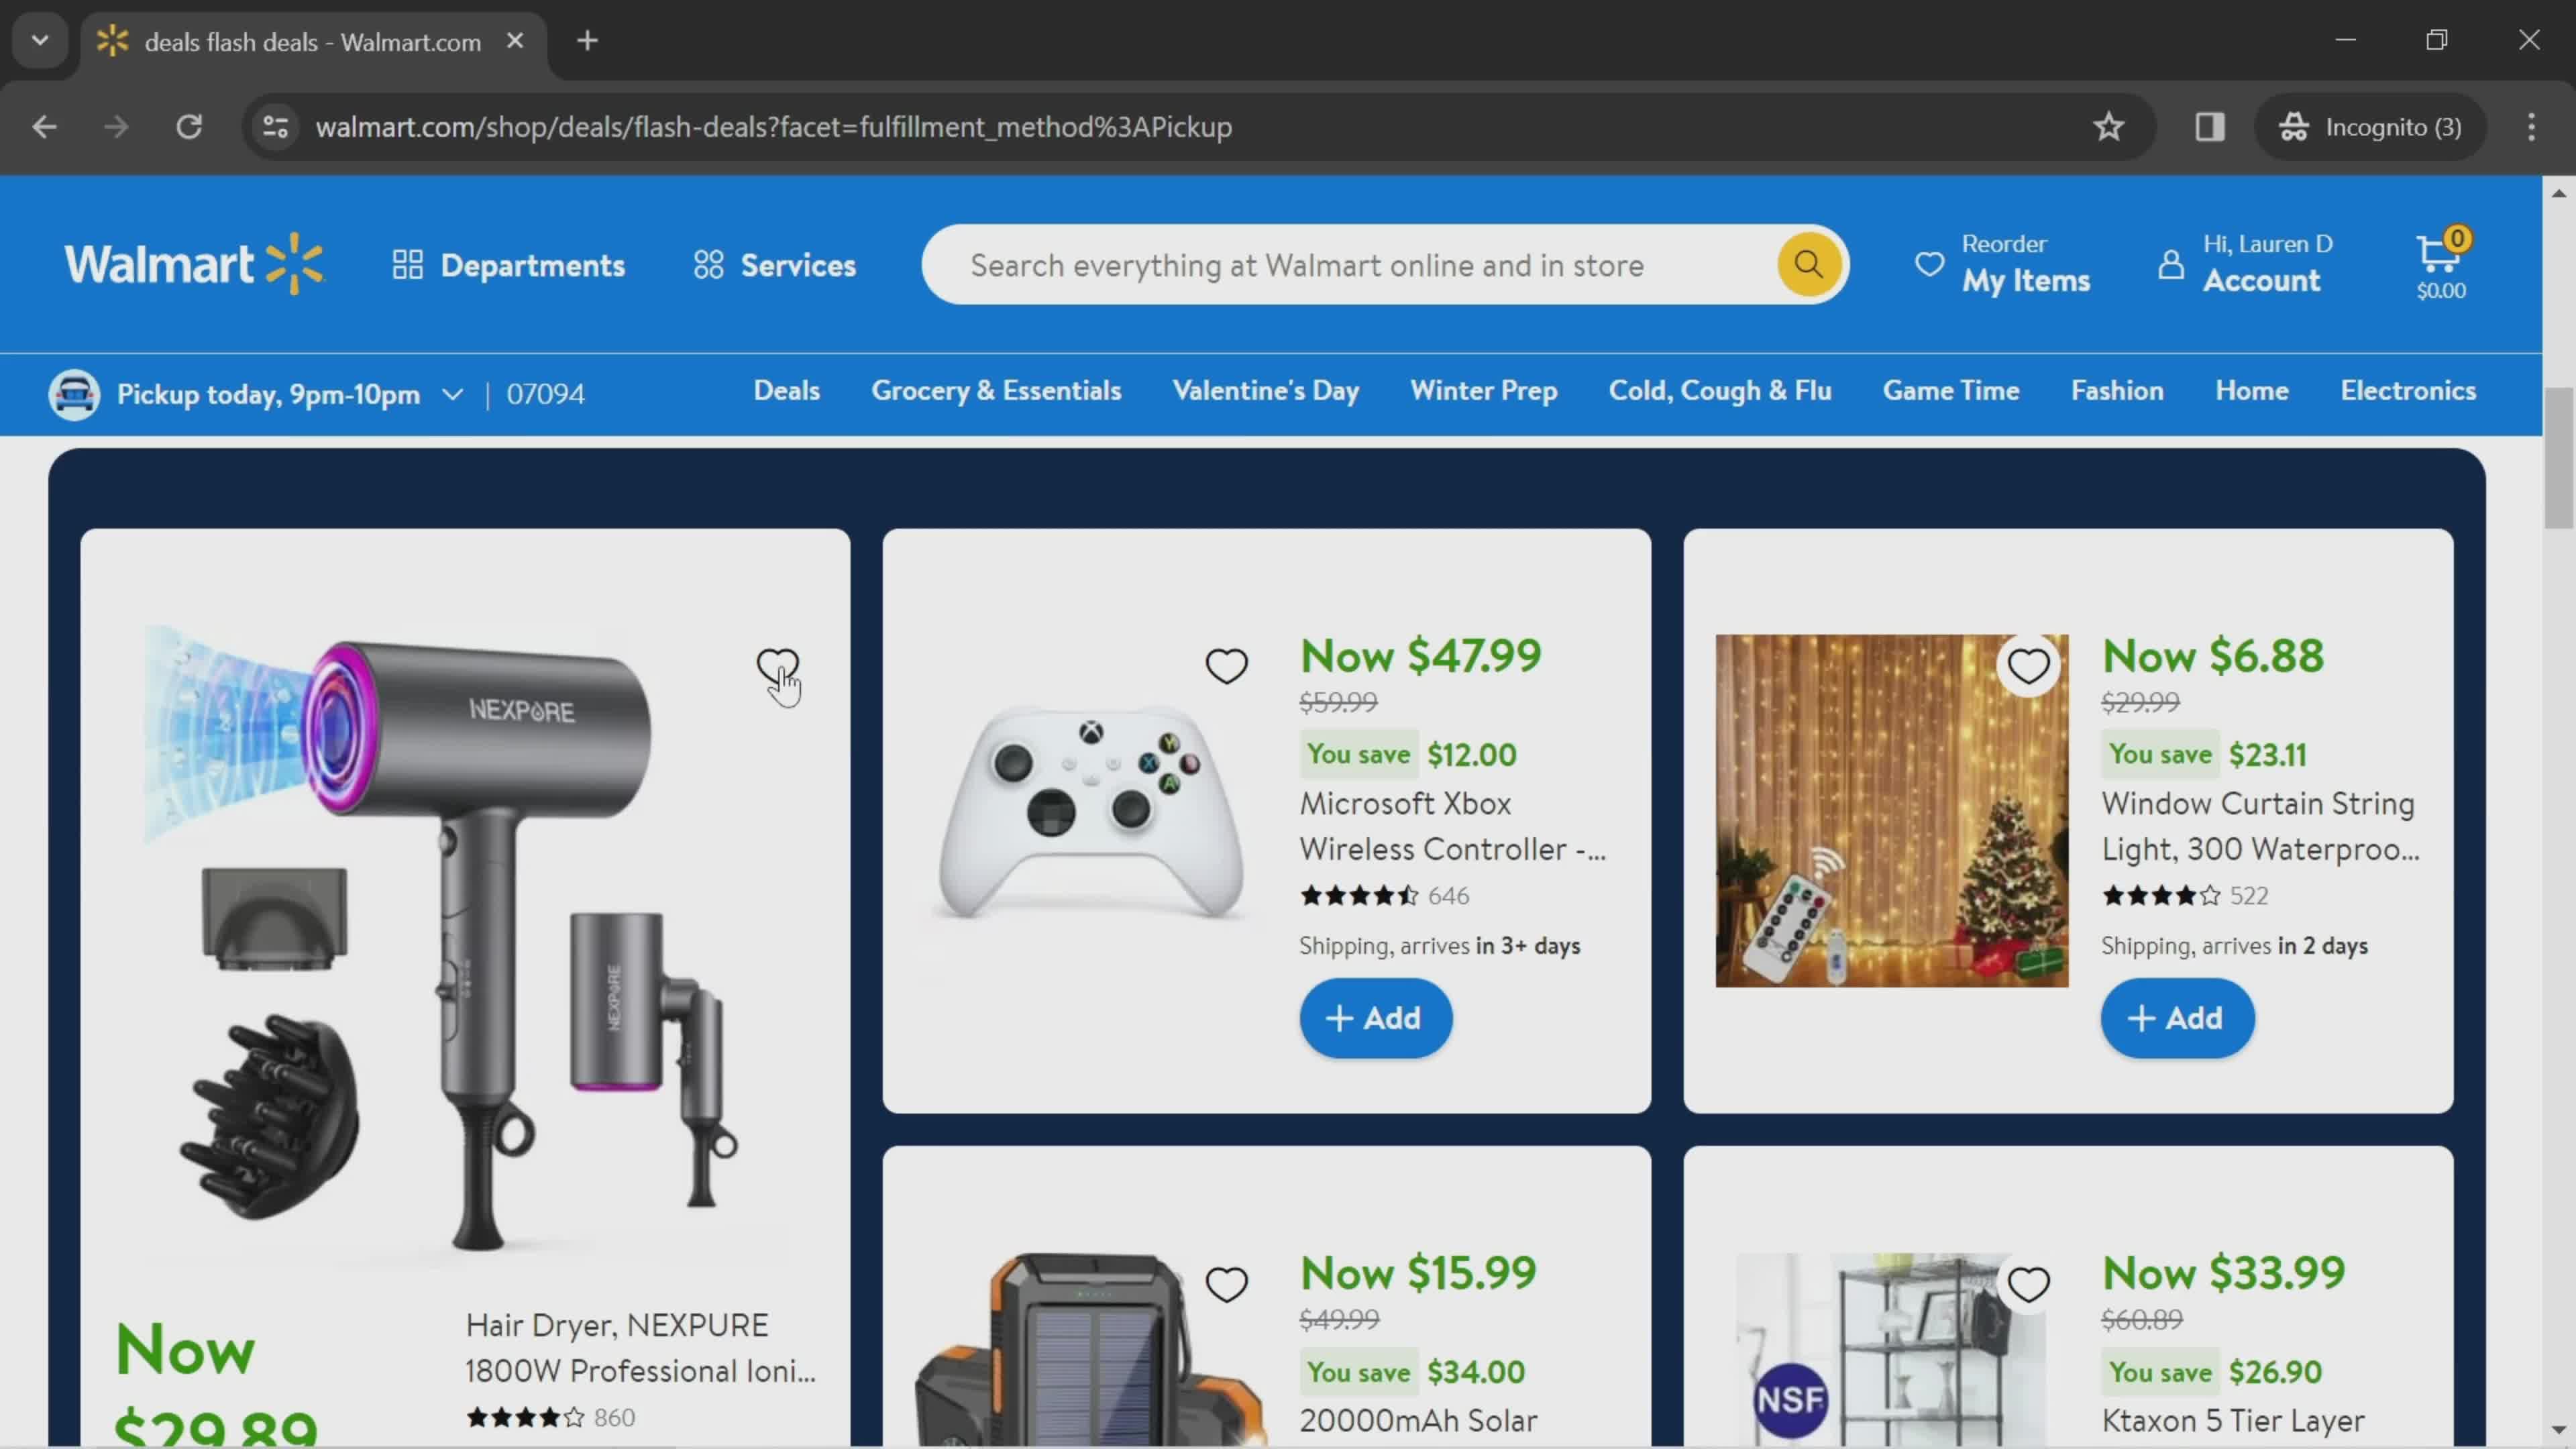Open Ktaxon 5 Tier Layer title
This screenshot has height=1449, width=2576.
2232,1420
